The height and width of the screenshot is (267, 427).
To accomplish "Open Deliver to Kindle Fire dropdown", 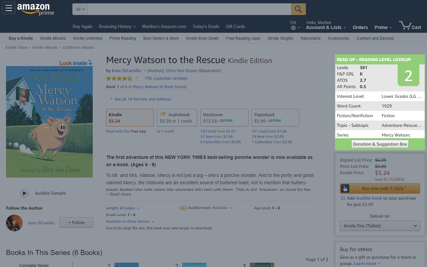I will (380, 226).
